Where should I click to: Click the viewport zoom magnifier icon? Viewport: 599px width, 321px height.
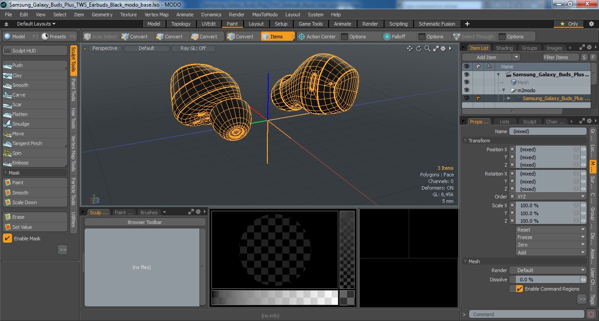point(427,49)
